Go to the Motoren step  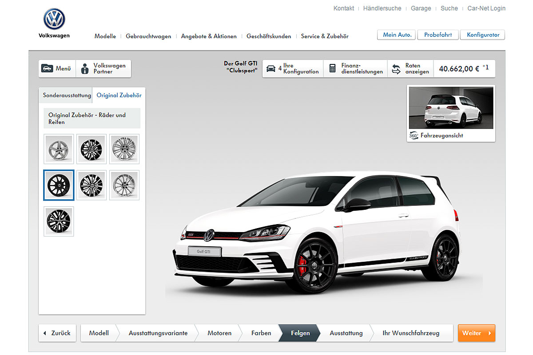[219, 333]
